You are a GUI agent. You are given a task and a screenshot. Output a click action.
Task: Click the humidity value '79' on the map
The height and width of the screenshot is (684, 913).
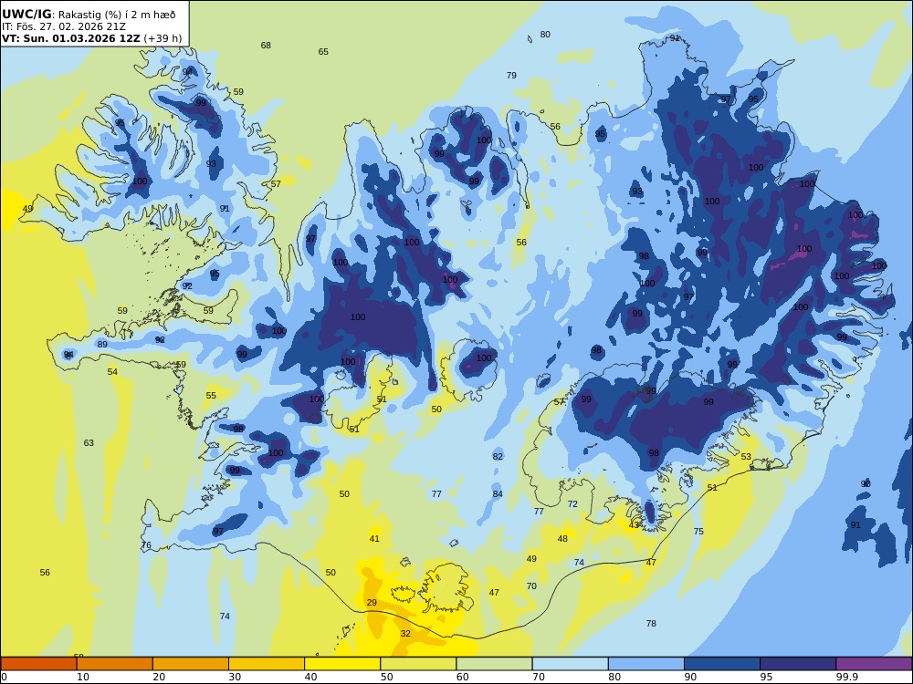tap(511, 75)
